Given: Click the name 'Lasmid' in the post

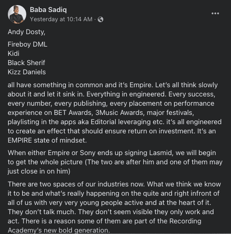Looking at the screenshot, I should pyautogui.click(x=160, y=153).
